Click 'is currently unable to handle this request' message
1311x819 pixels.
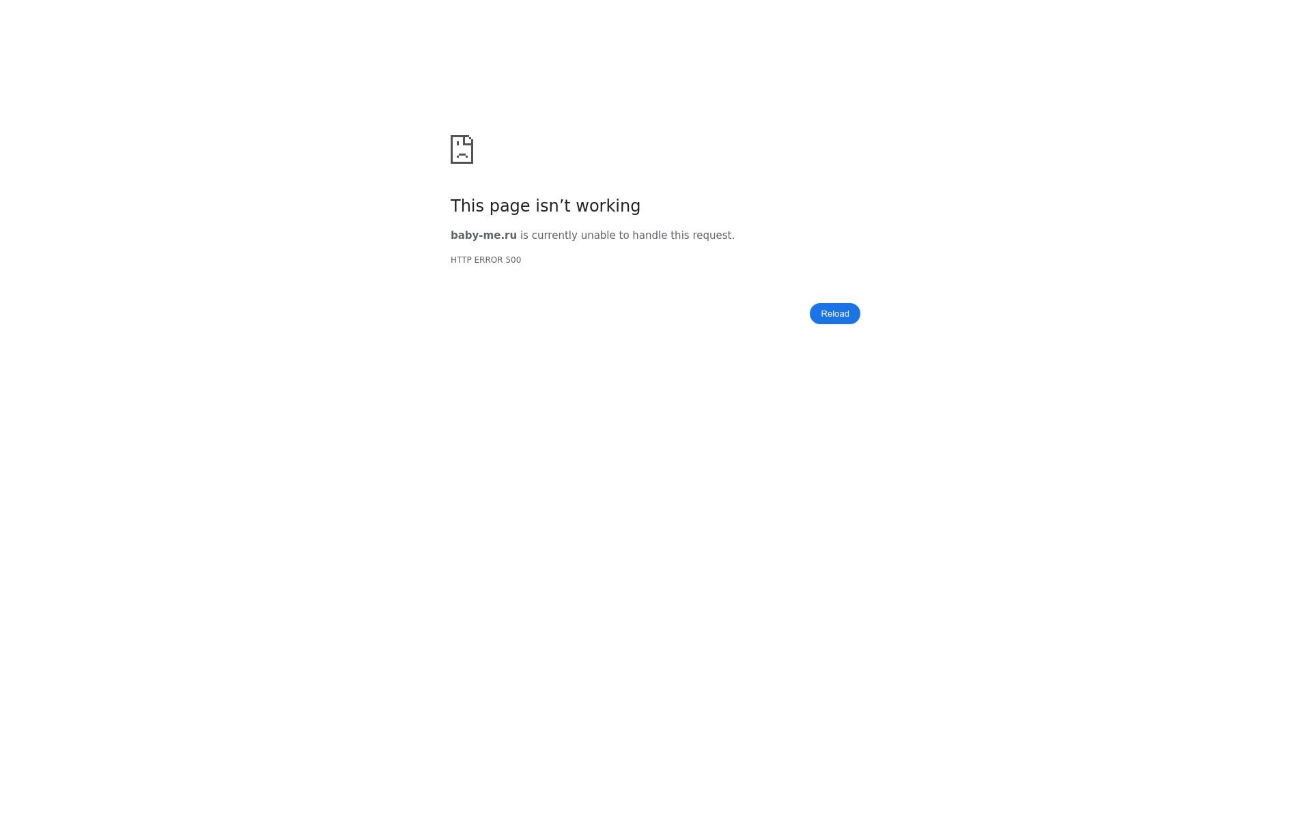[x=628, y=235]
